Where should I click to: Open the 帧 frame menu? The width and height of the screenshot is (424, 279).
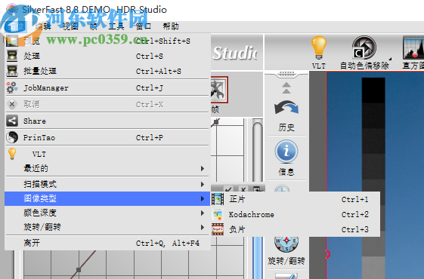click(94, 26)
